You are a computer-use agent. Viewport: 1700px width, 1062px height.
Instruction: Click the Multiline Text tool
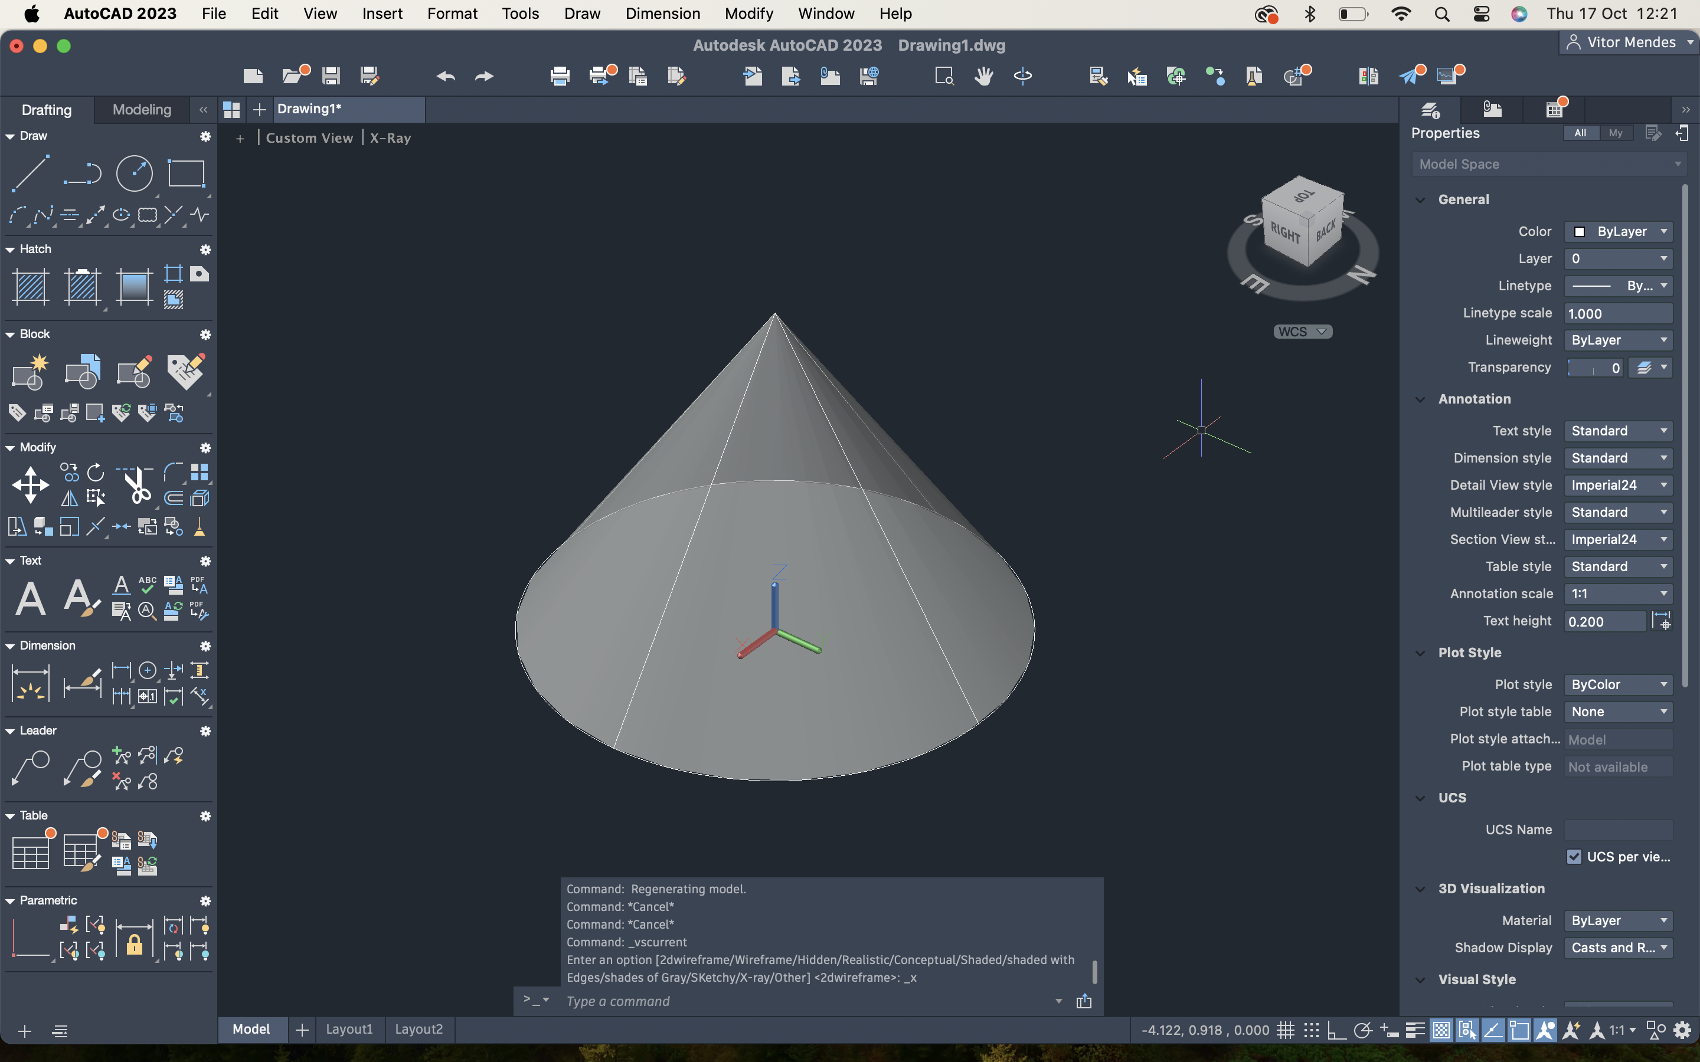tap(30, 598)
